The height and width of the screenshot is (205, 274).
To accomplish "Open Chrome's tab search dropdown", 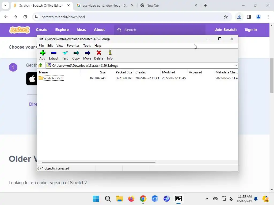I will (5, 5).
